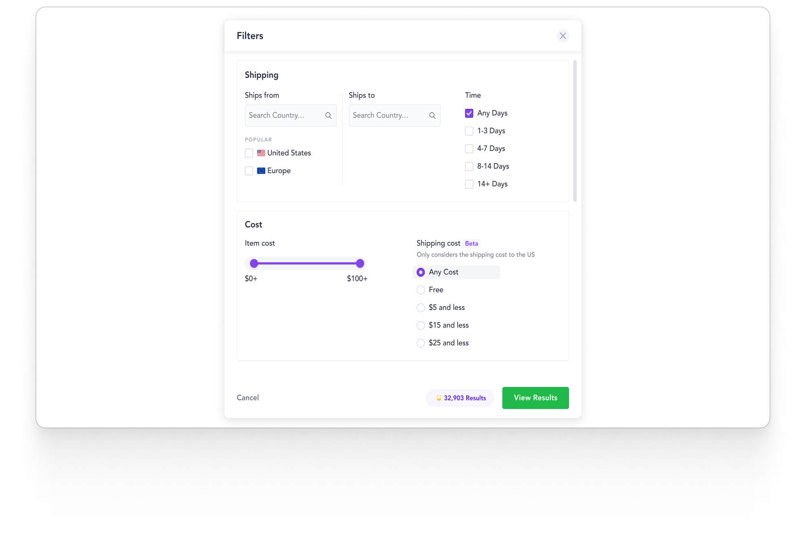Viewport: 805px width, 550px height.
Task: Select the $15 and less option
Action: tap(420, 325)
